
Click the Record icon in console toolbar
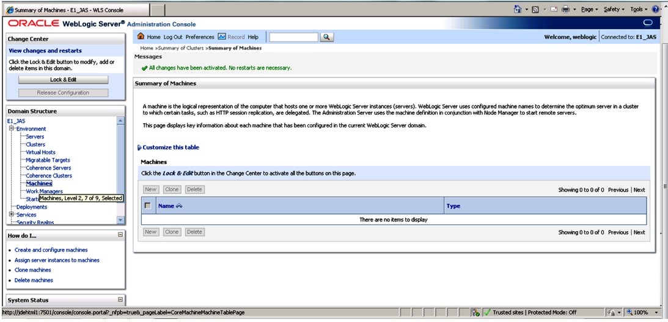(x=221, y=37)
